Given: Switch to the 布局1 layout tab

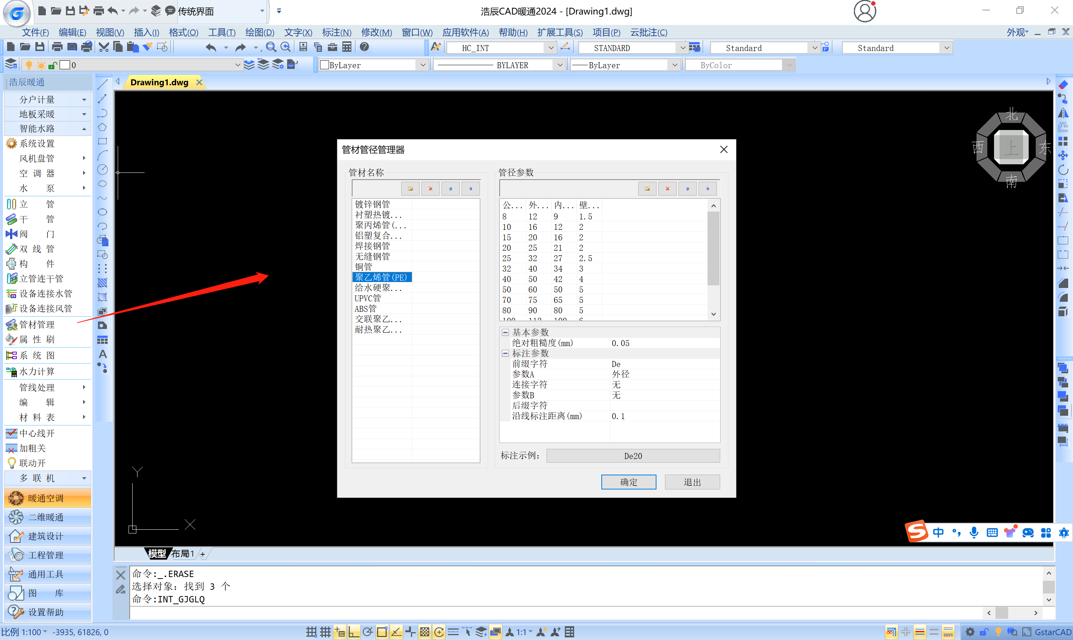Looking at the screenshot, I should pyautogui.click(x=183, y=554).
